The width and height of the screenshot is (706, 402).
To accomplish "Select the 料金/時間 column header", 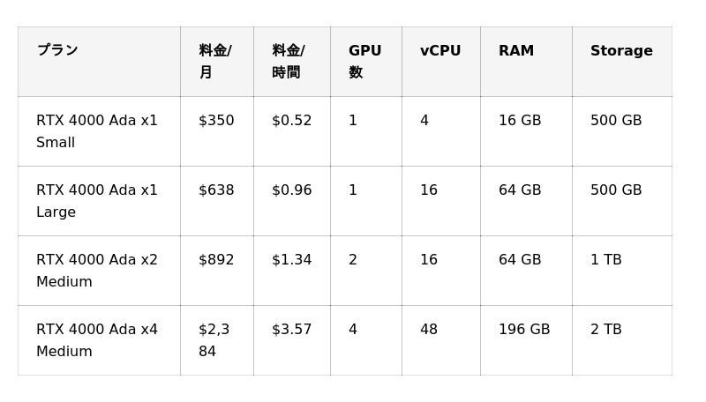I will [288, 62].
